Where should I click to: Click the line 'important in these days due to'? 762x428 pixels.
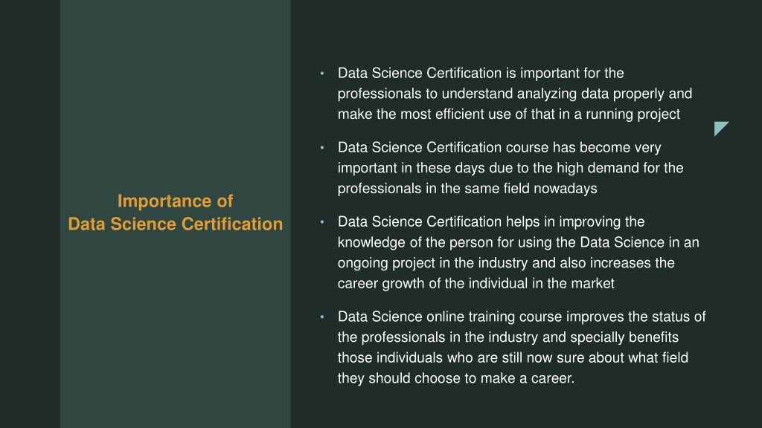[510, 168]
